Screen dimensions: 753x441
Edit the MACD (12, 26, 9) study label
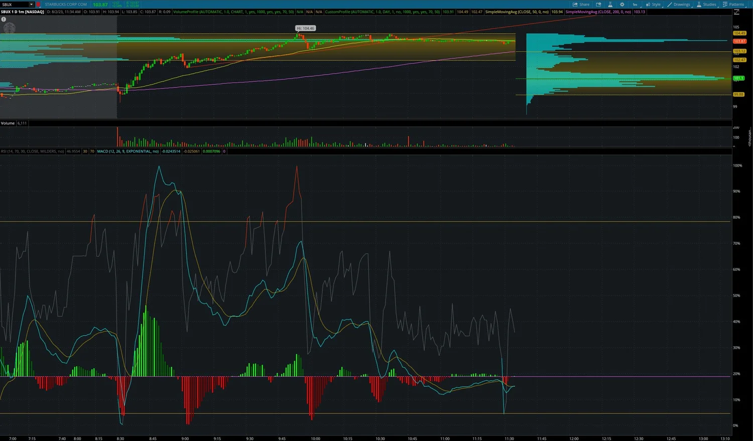[128, 151]
